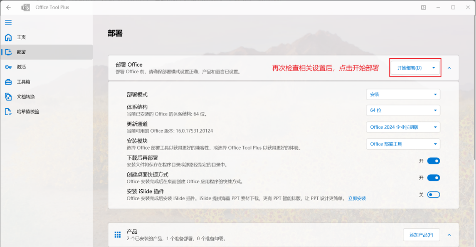Click the back arrow in title bar
This screenshot has width=476, height=247.
9,7
